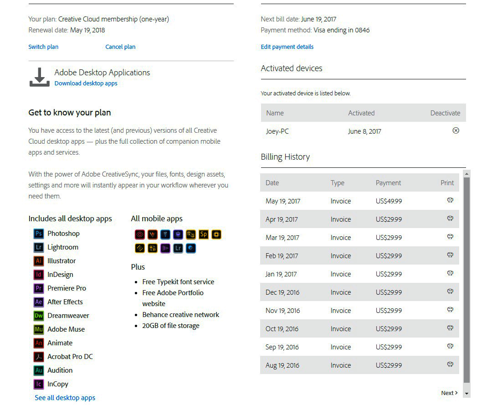Click the Adobe Desktop Applications heading

point(102,73)
